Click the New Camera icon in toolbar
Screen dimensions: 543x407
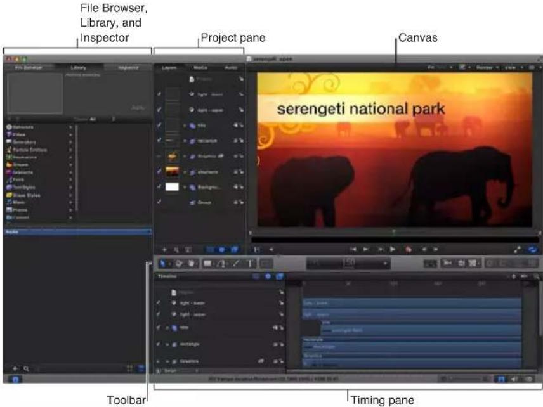pos(448,263)
